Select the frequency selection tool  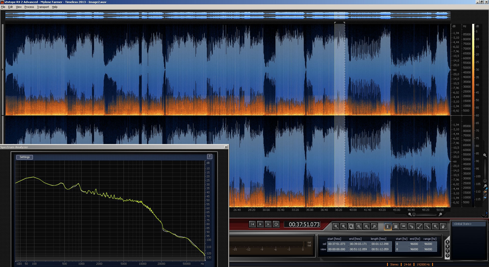tap(404, 226)
